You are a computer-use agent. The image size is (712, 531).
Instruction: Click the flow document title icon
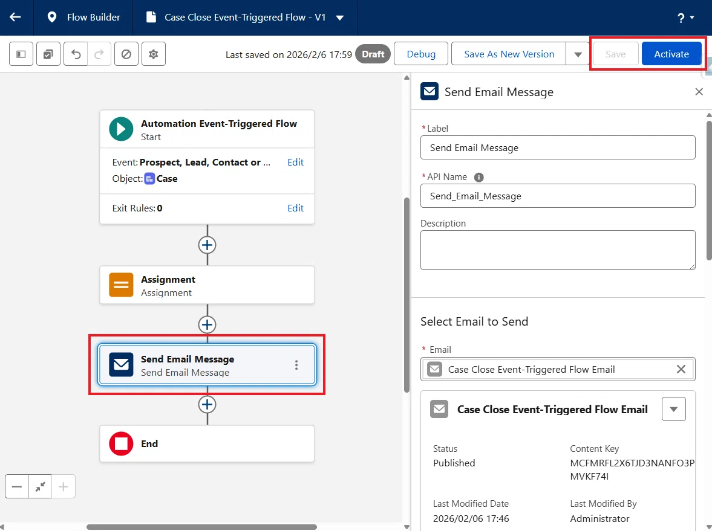pyautogui.click(x=151, y=18)
